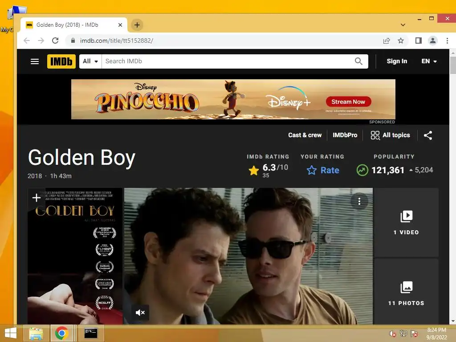
Task: Add Golden Boy to watchlist with plus
Action: [37, 198]
